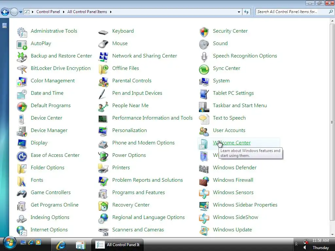Click the Windows Defender wall icon

pos(204,169)
